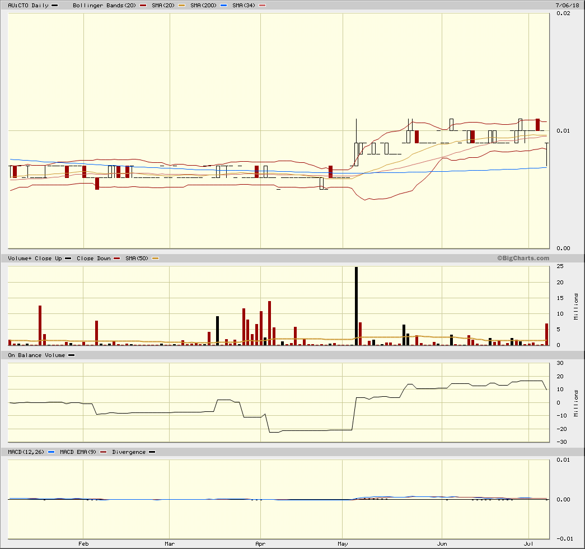The image size is (585, 549).
Task: Click the 7/06/18 date label
Action: (567, 5)
